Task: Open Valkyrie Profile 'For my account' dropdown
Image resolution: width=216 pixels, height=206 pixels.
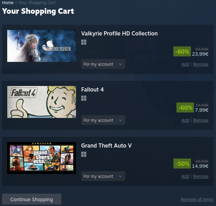Action: pyautogui.click(x=103, y=64)
